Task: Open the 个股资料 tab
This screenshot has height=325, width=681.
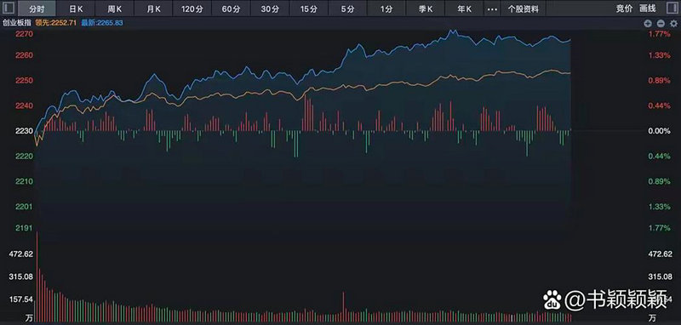Action: click(x=523, y=9)
